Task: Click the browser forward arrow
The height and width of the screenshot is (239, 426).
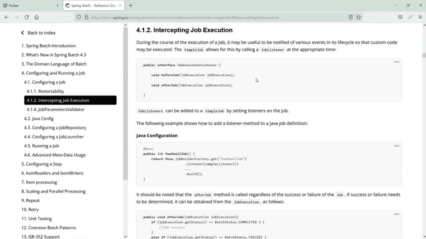Action: click(16, 17)
